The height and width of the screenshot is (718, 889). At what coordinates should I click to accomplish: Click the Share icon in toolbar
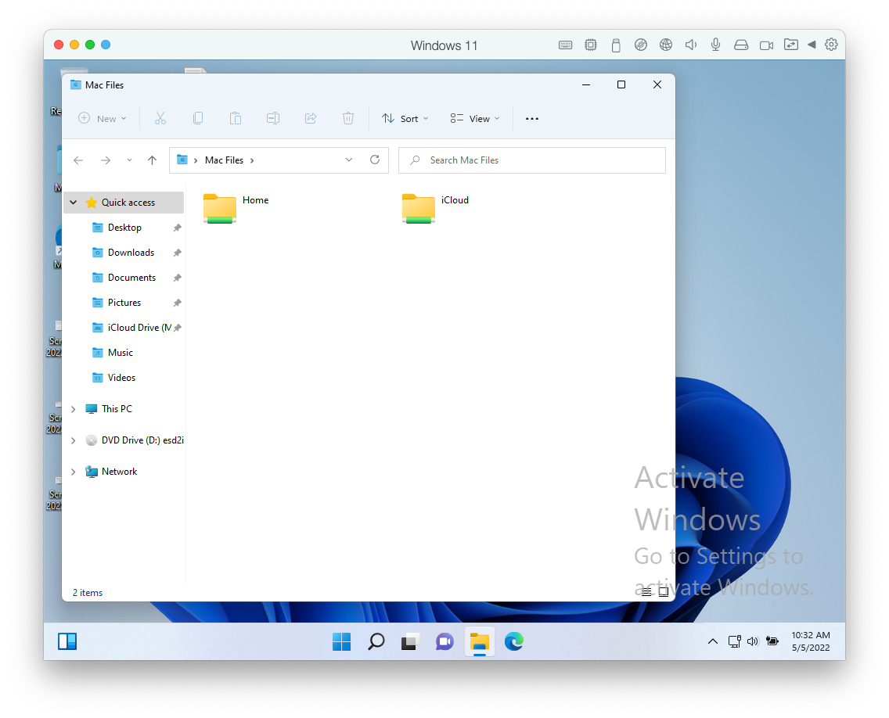click(311, 118)
